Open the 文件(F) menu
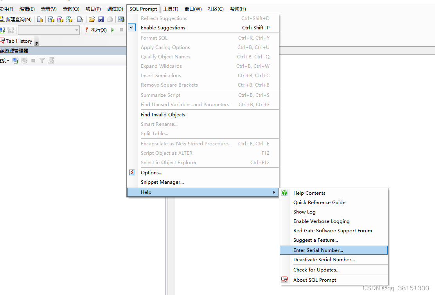435x295 pixels. tap(6, 9)
